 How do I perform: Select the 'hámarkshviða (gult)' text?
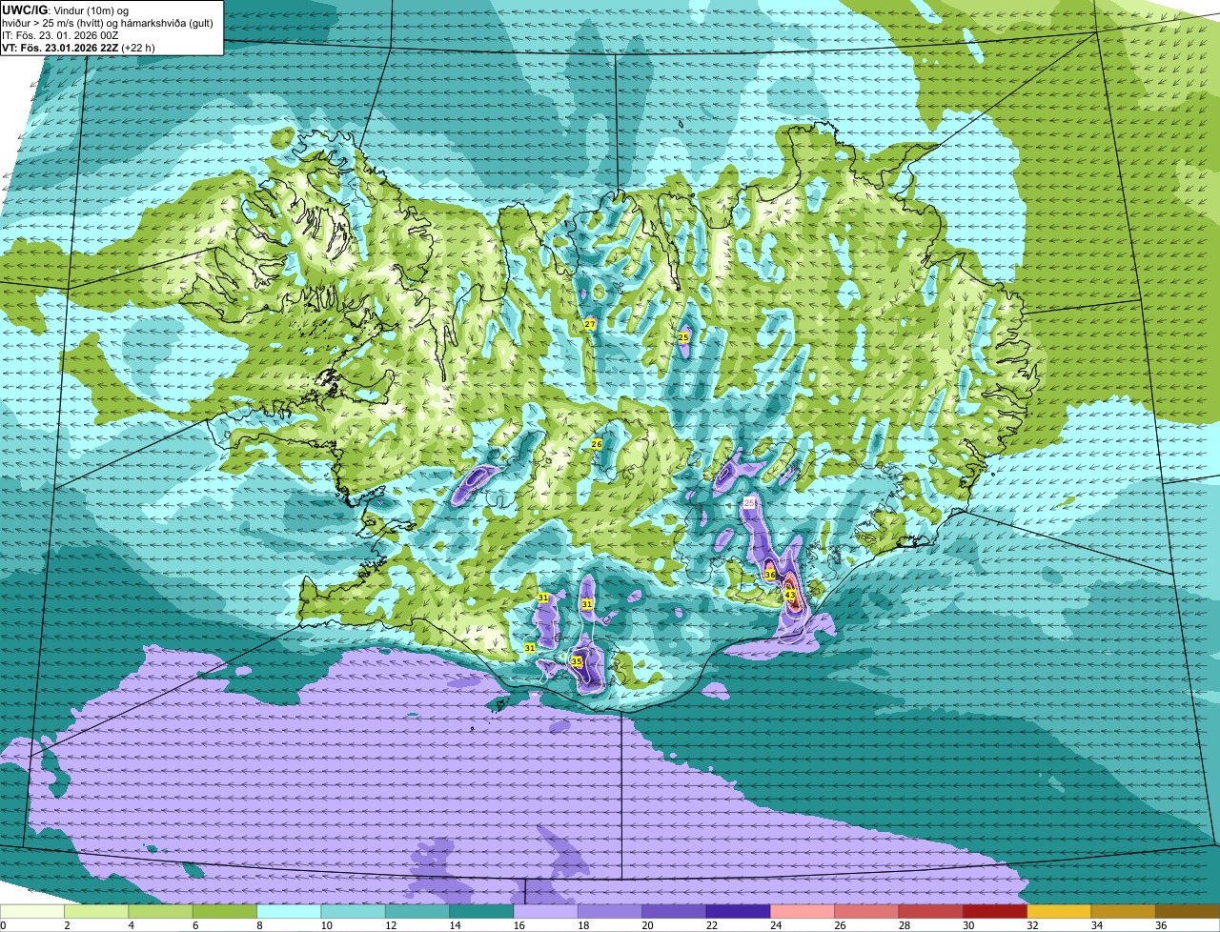pyautogui.click(x=168, y=23)
